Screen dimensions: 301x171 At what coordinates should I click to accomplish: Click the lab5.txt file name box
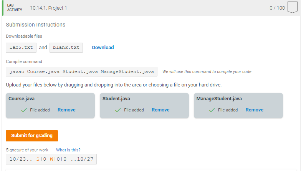21,48
